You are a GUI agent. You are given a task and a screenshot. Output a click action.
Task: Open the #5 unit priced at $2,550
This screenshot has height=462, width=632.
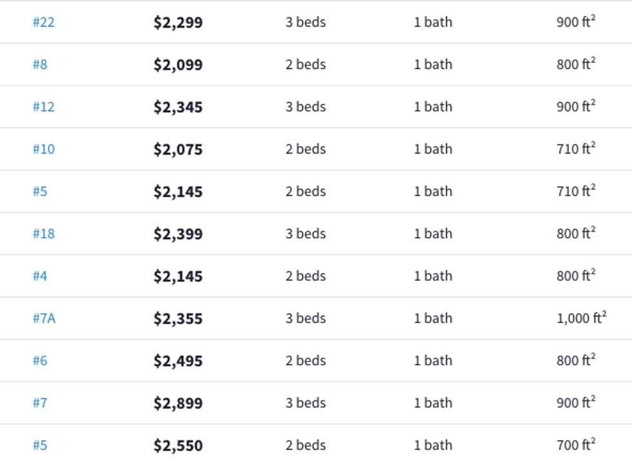(40, 445)
